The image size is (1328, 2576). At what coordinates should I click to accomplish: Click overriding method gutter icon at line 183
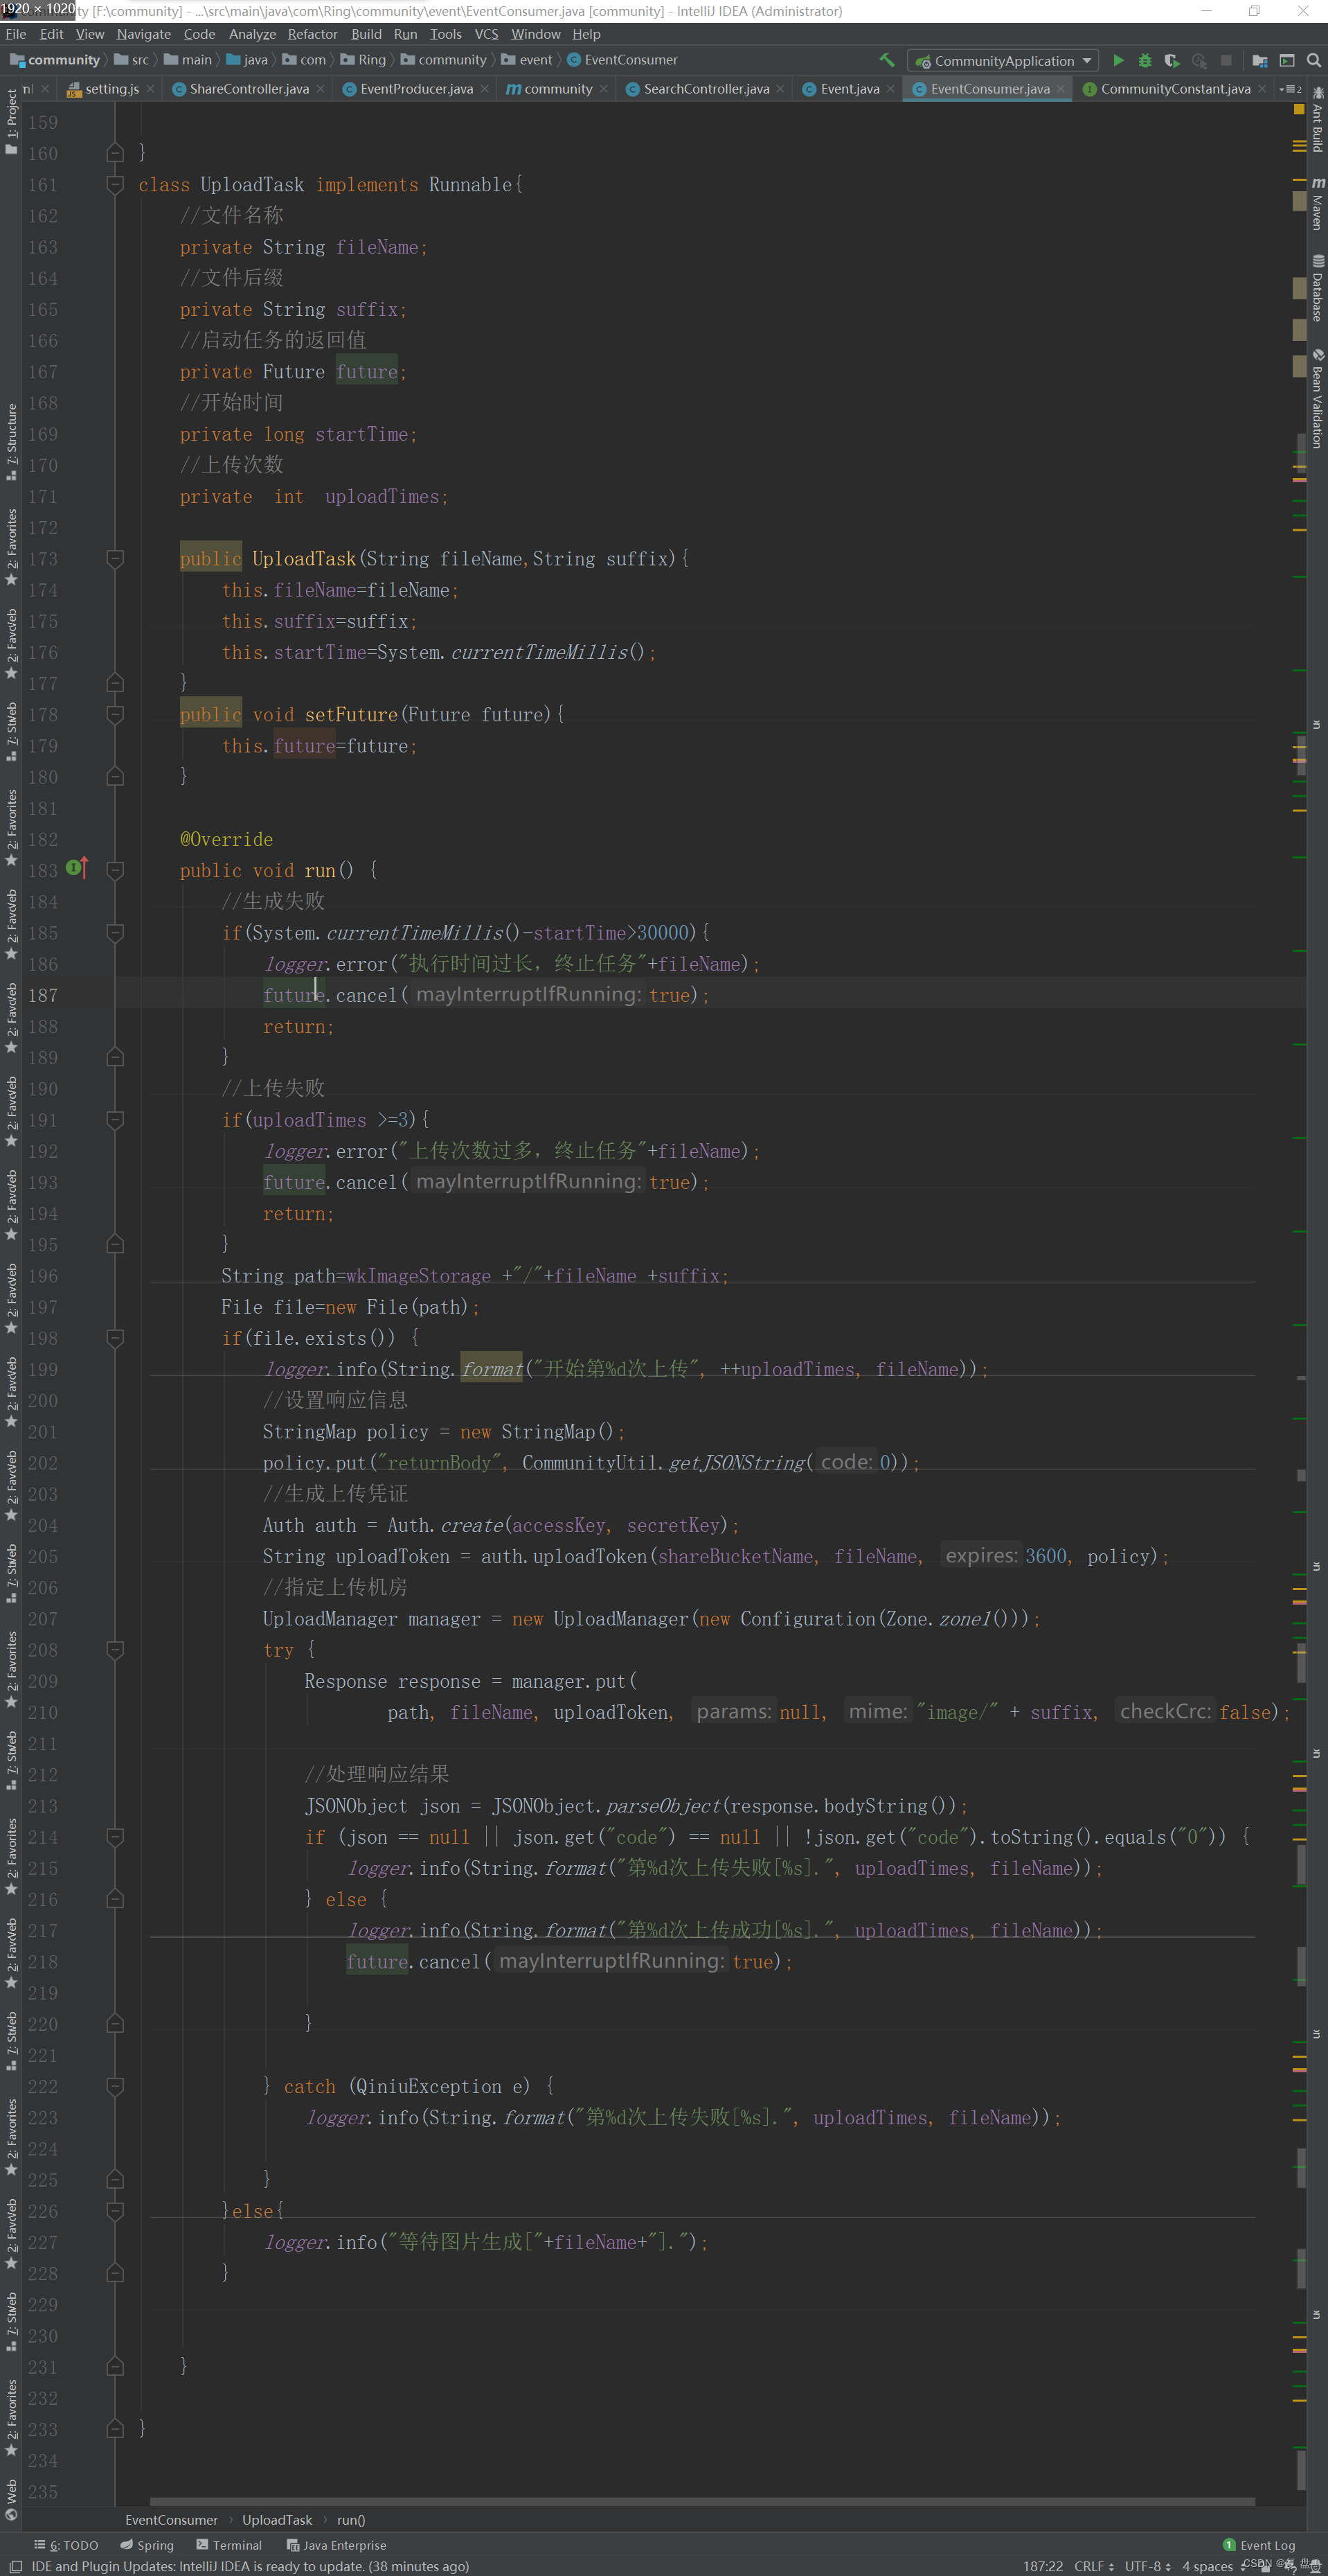pos(77,868)
